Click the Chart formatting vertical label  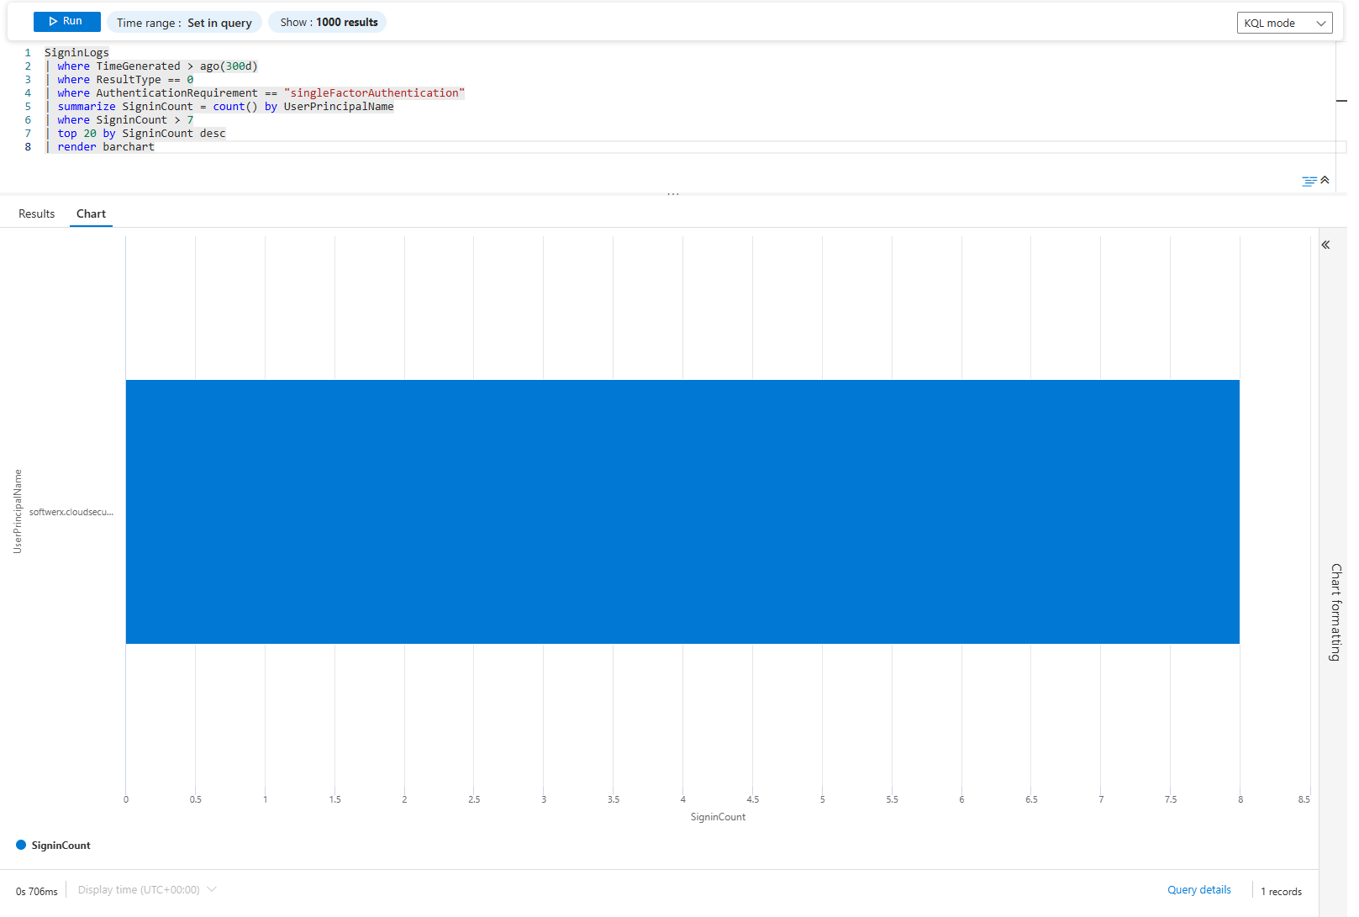(1335, 612)
